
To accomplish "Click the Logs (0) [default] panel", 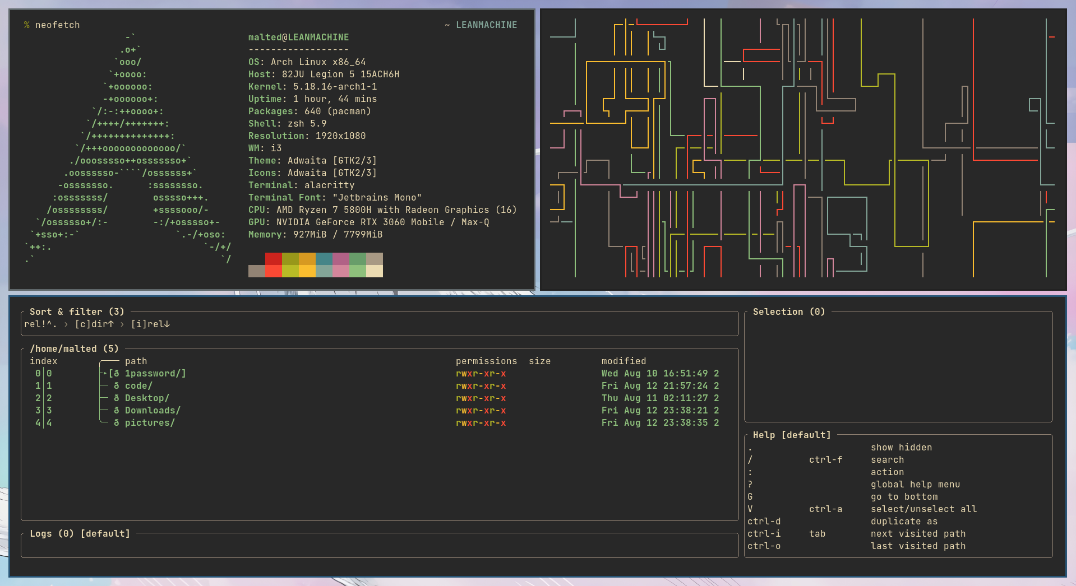I will coord(380,545).
